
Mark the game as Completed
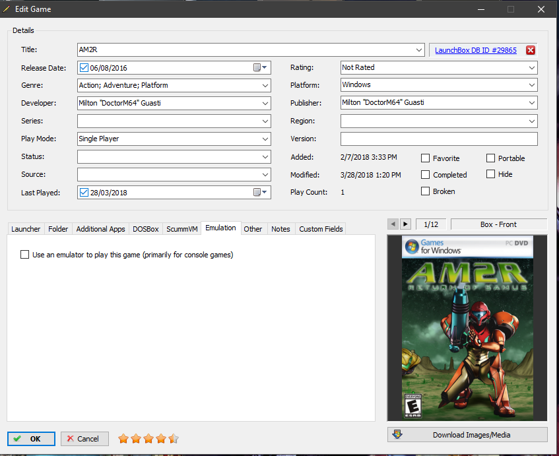pos(425,174)
